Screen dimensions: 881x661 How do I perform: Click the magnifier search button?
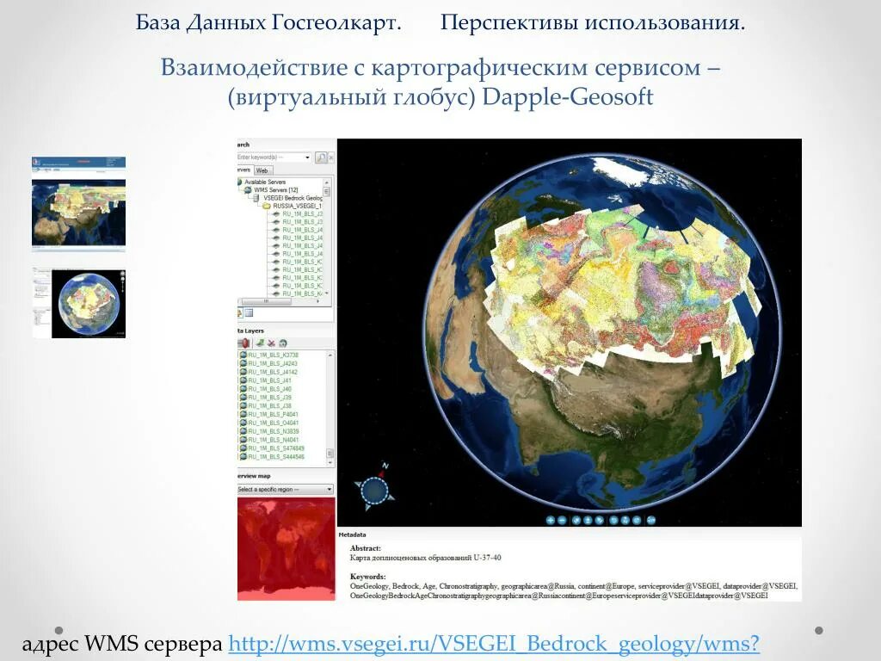tap(321, 158)
